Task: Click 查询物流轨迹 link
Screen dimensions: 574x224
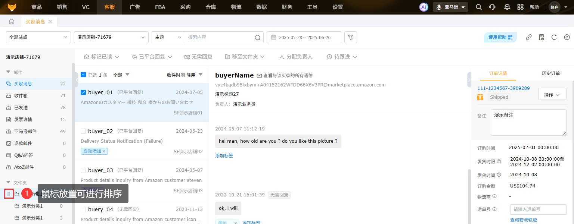Action: 524,220
